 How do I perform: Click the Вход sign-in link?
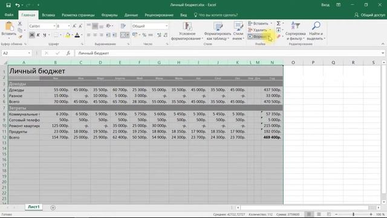click(x=325, y=5)
